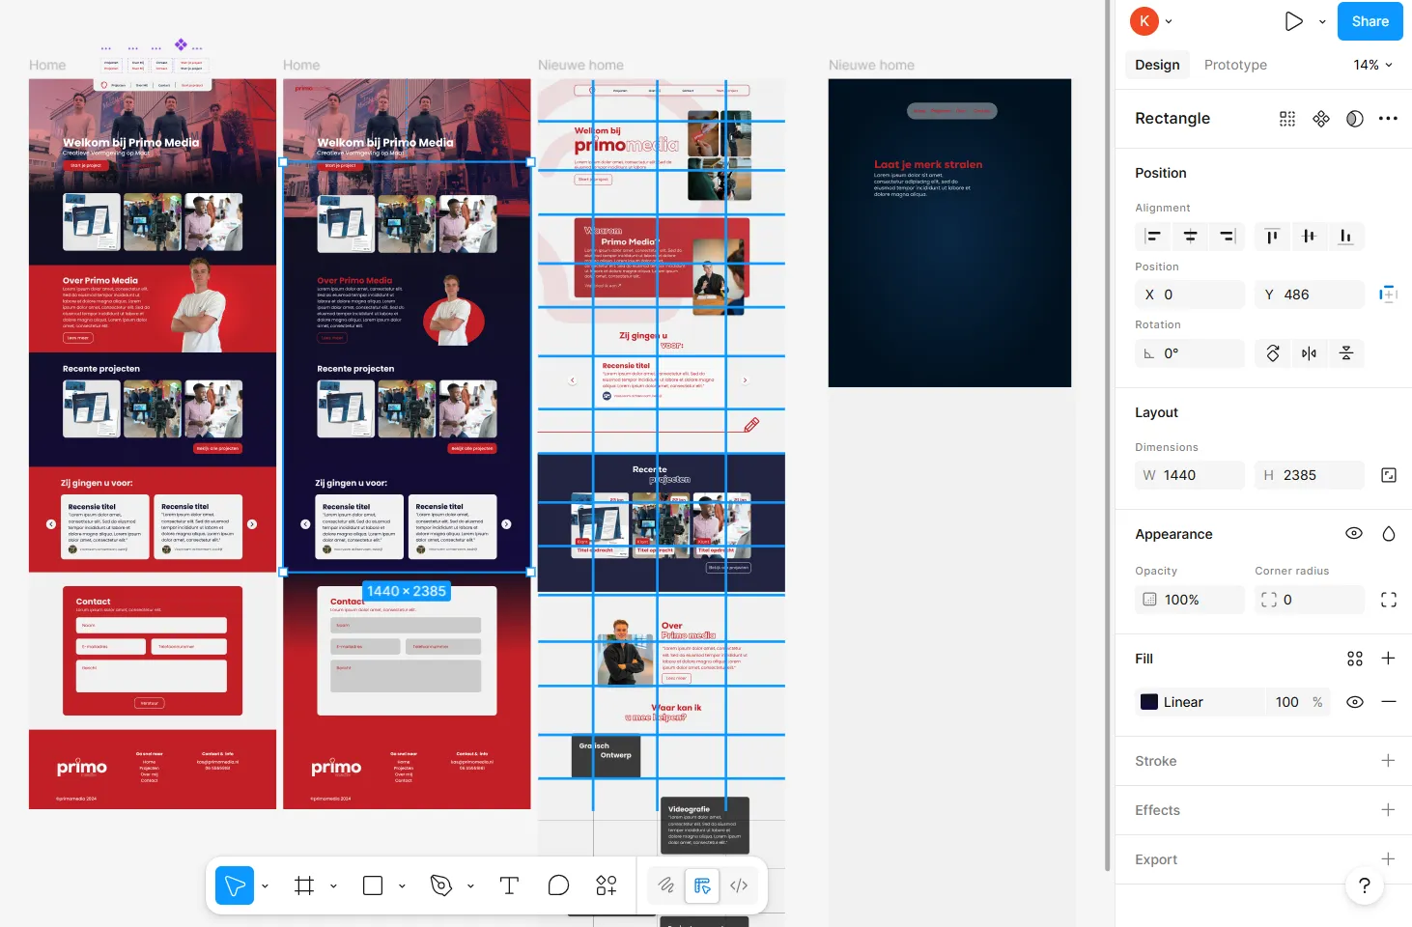The height and width of the screenshot is (927, 1412).
Task: Select the Text tool
Action: click(509, 885)
